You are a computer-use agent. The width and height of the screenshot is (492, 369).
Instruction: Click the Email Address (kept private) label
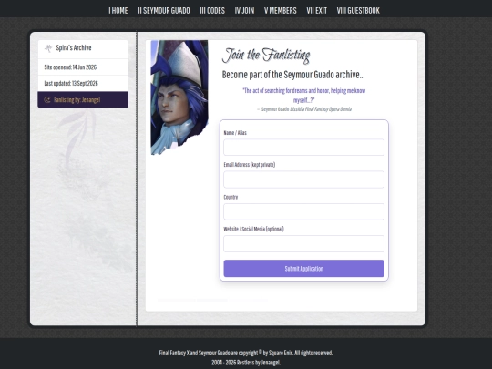250,165
